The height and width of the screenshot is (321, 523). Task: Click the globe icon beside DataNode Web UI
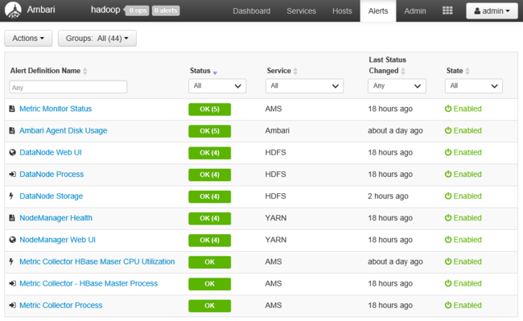point(12,152)
